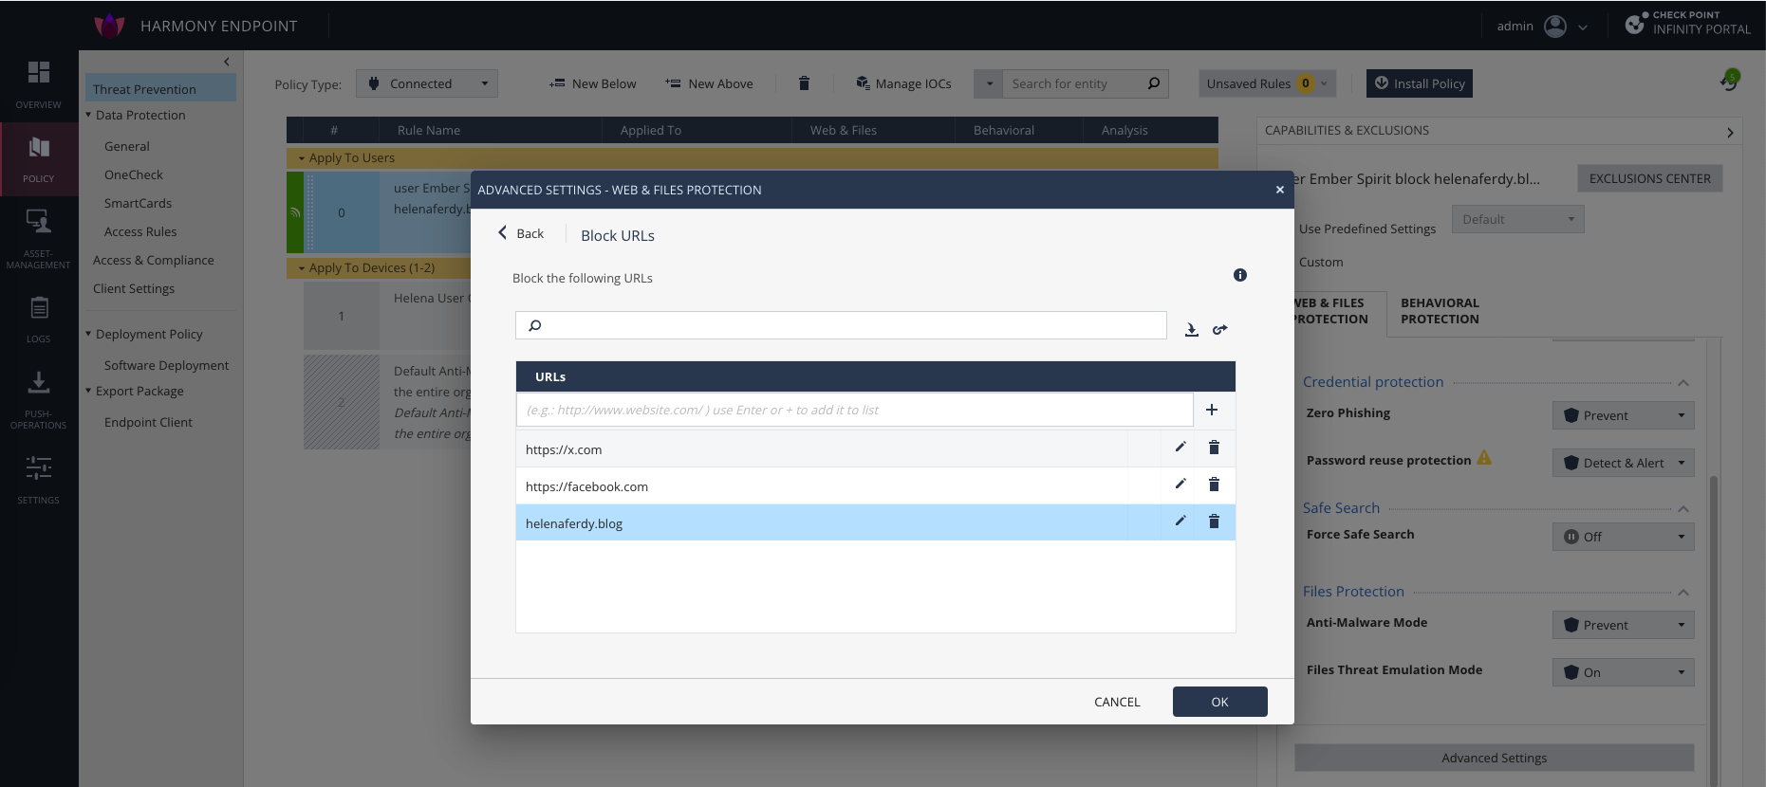Open the Policy Type Connected dropdown

[x=427, y=83]
